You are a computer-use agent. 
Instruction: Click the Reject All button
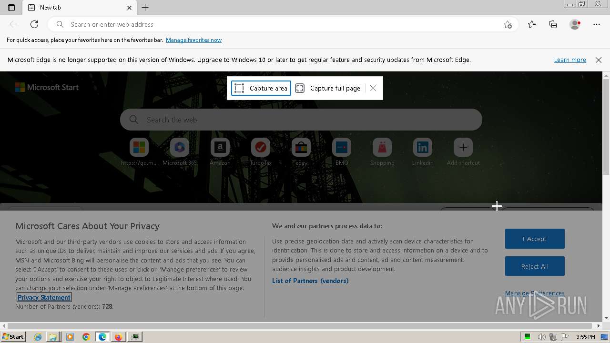(x=535, y=266)
